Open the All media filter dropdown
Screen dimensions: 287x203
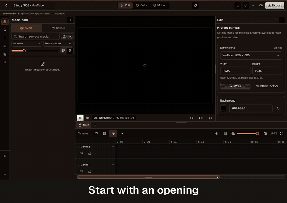pos(27,43)
